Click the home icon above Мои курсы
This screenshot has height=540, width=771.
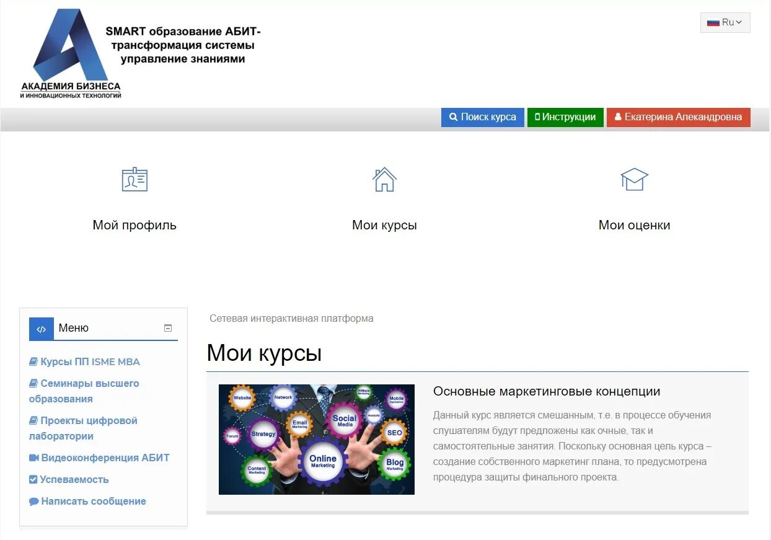point(384,179)
